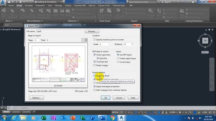Click the keyword search box in the title bar
Viewport: 216px width, 121px height.
pyautogui.click(x=142, y=2)
